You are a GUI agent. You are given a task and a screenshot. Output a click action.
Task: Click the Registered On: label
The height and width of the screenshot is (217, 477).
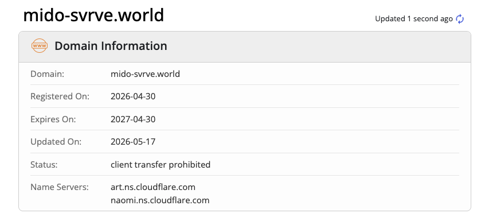point(60,96)
